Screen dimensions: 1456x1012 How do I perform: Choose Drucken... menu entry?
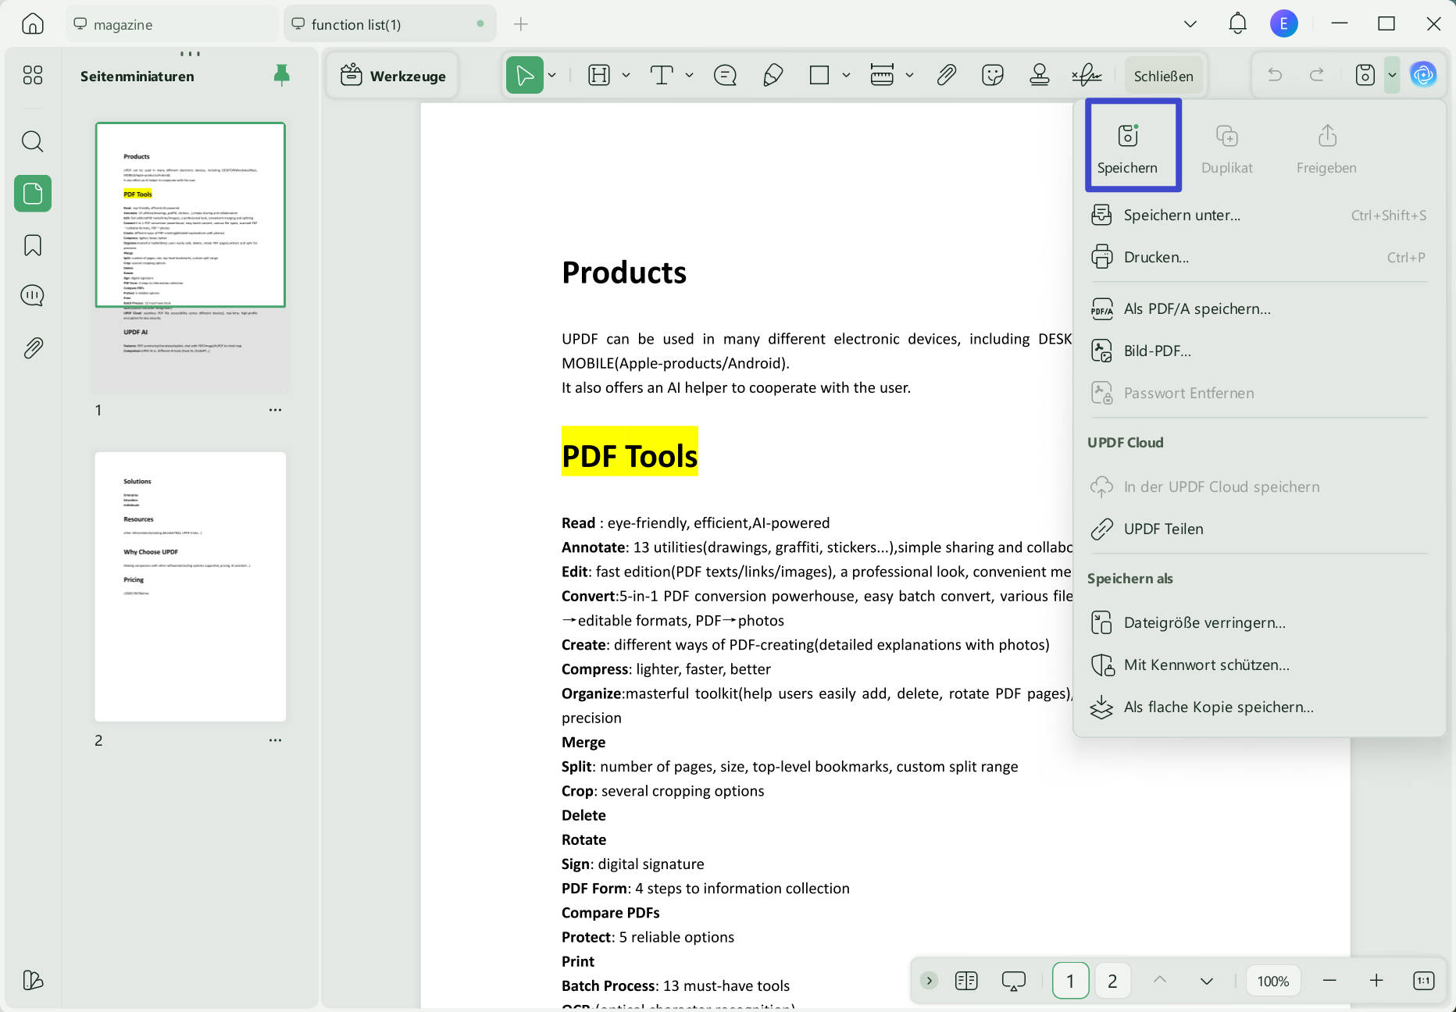(1258, 257)
